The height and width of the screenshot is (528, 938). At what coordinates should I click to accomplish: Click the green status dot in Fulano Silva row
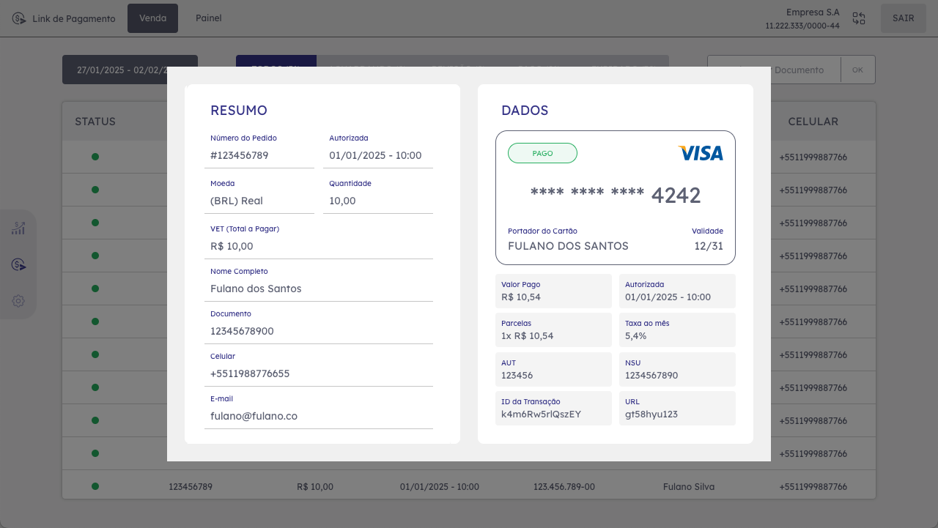click(95, 486)
